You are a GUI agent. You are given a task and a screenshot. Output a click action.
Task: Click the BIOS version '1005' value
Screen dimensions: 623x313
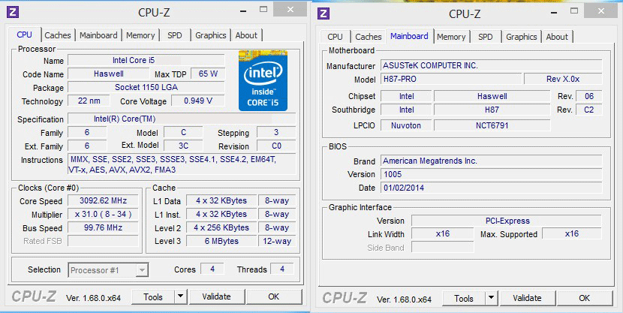point(492,174)
